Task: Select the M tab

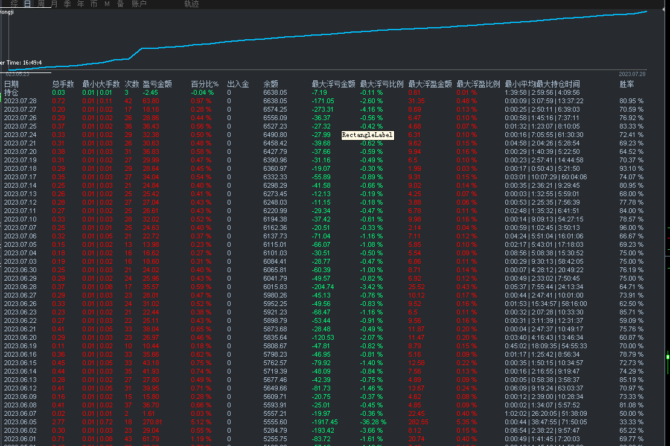Action: click(107, 4)
